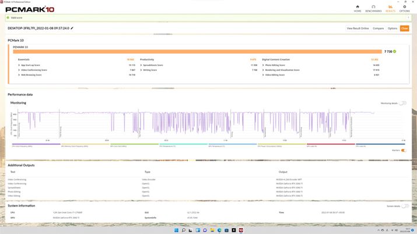Image resolution: width=417 pixels, height=234 pixels.
Task: Open the Options gear icon
Action: (404, 8)
